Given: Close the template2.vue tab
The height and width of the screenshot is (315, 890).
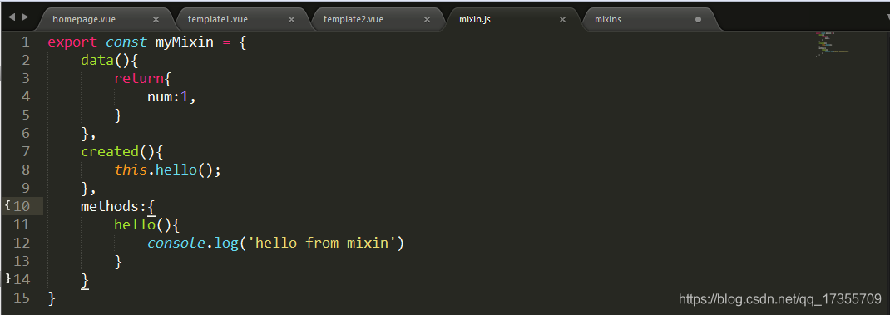Looking at the screenshot, I should [427, 19].
